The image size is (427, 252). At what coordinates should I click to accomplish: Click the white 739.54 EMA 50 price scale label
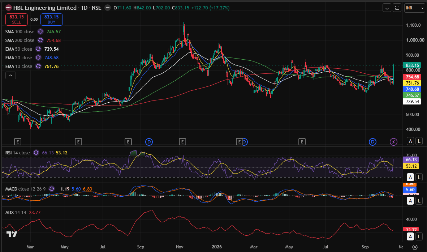pos(412,101)
